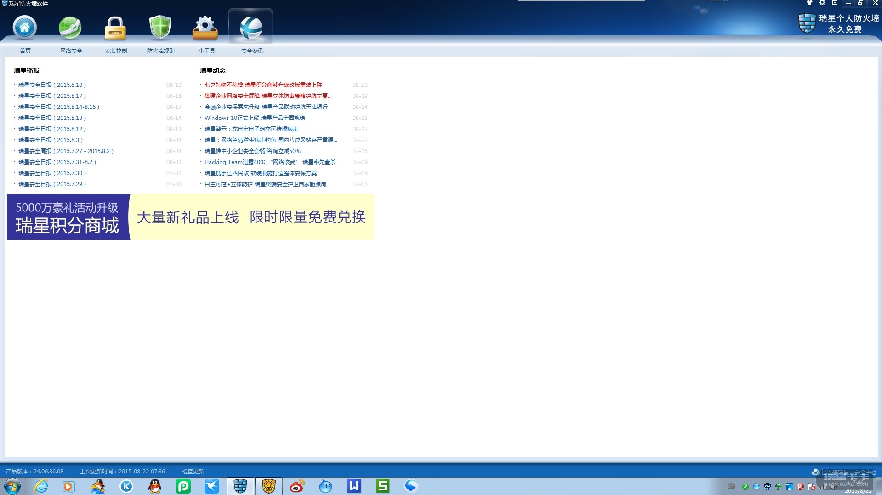Click the green checkmark tray icon
This screenshot has width=882, height=495.
(745, 487)
